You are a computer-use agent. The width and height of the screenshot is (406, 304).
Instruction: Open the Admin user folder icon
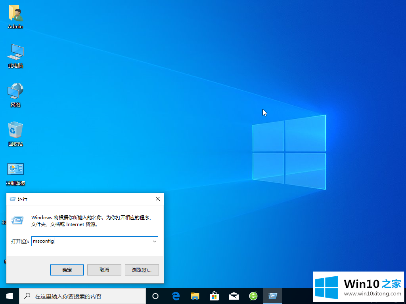pos(15,16)
